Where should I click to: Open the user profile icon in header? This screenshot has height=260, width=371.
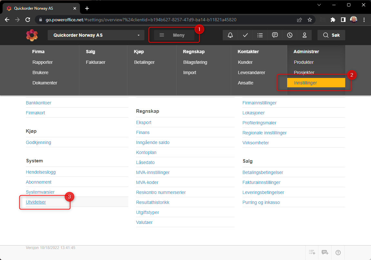click(305, 35)
